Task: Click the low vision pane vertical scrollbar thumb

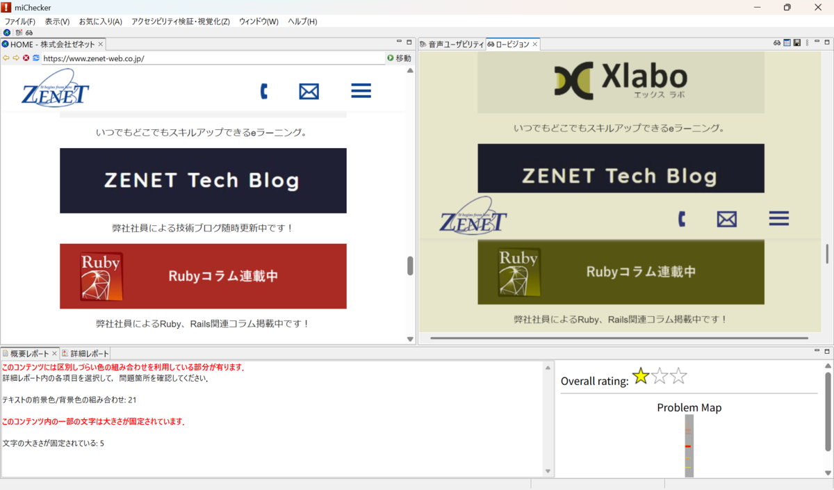Action: point(827,254)
